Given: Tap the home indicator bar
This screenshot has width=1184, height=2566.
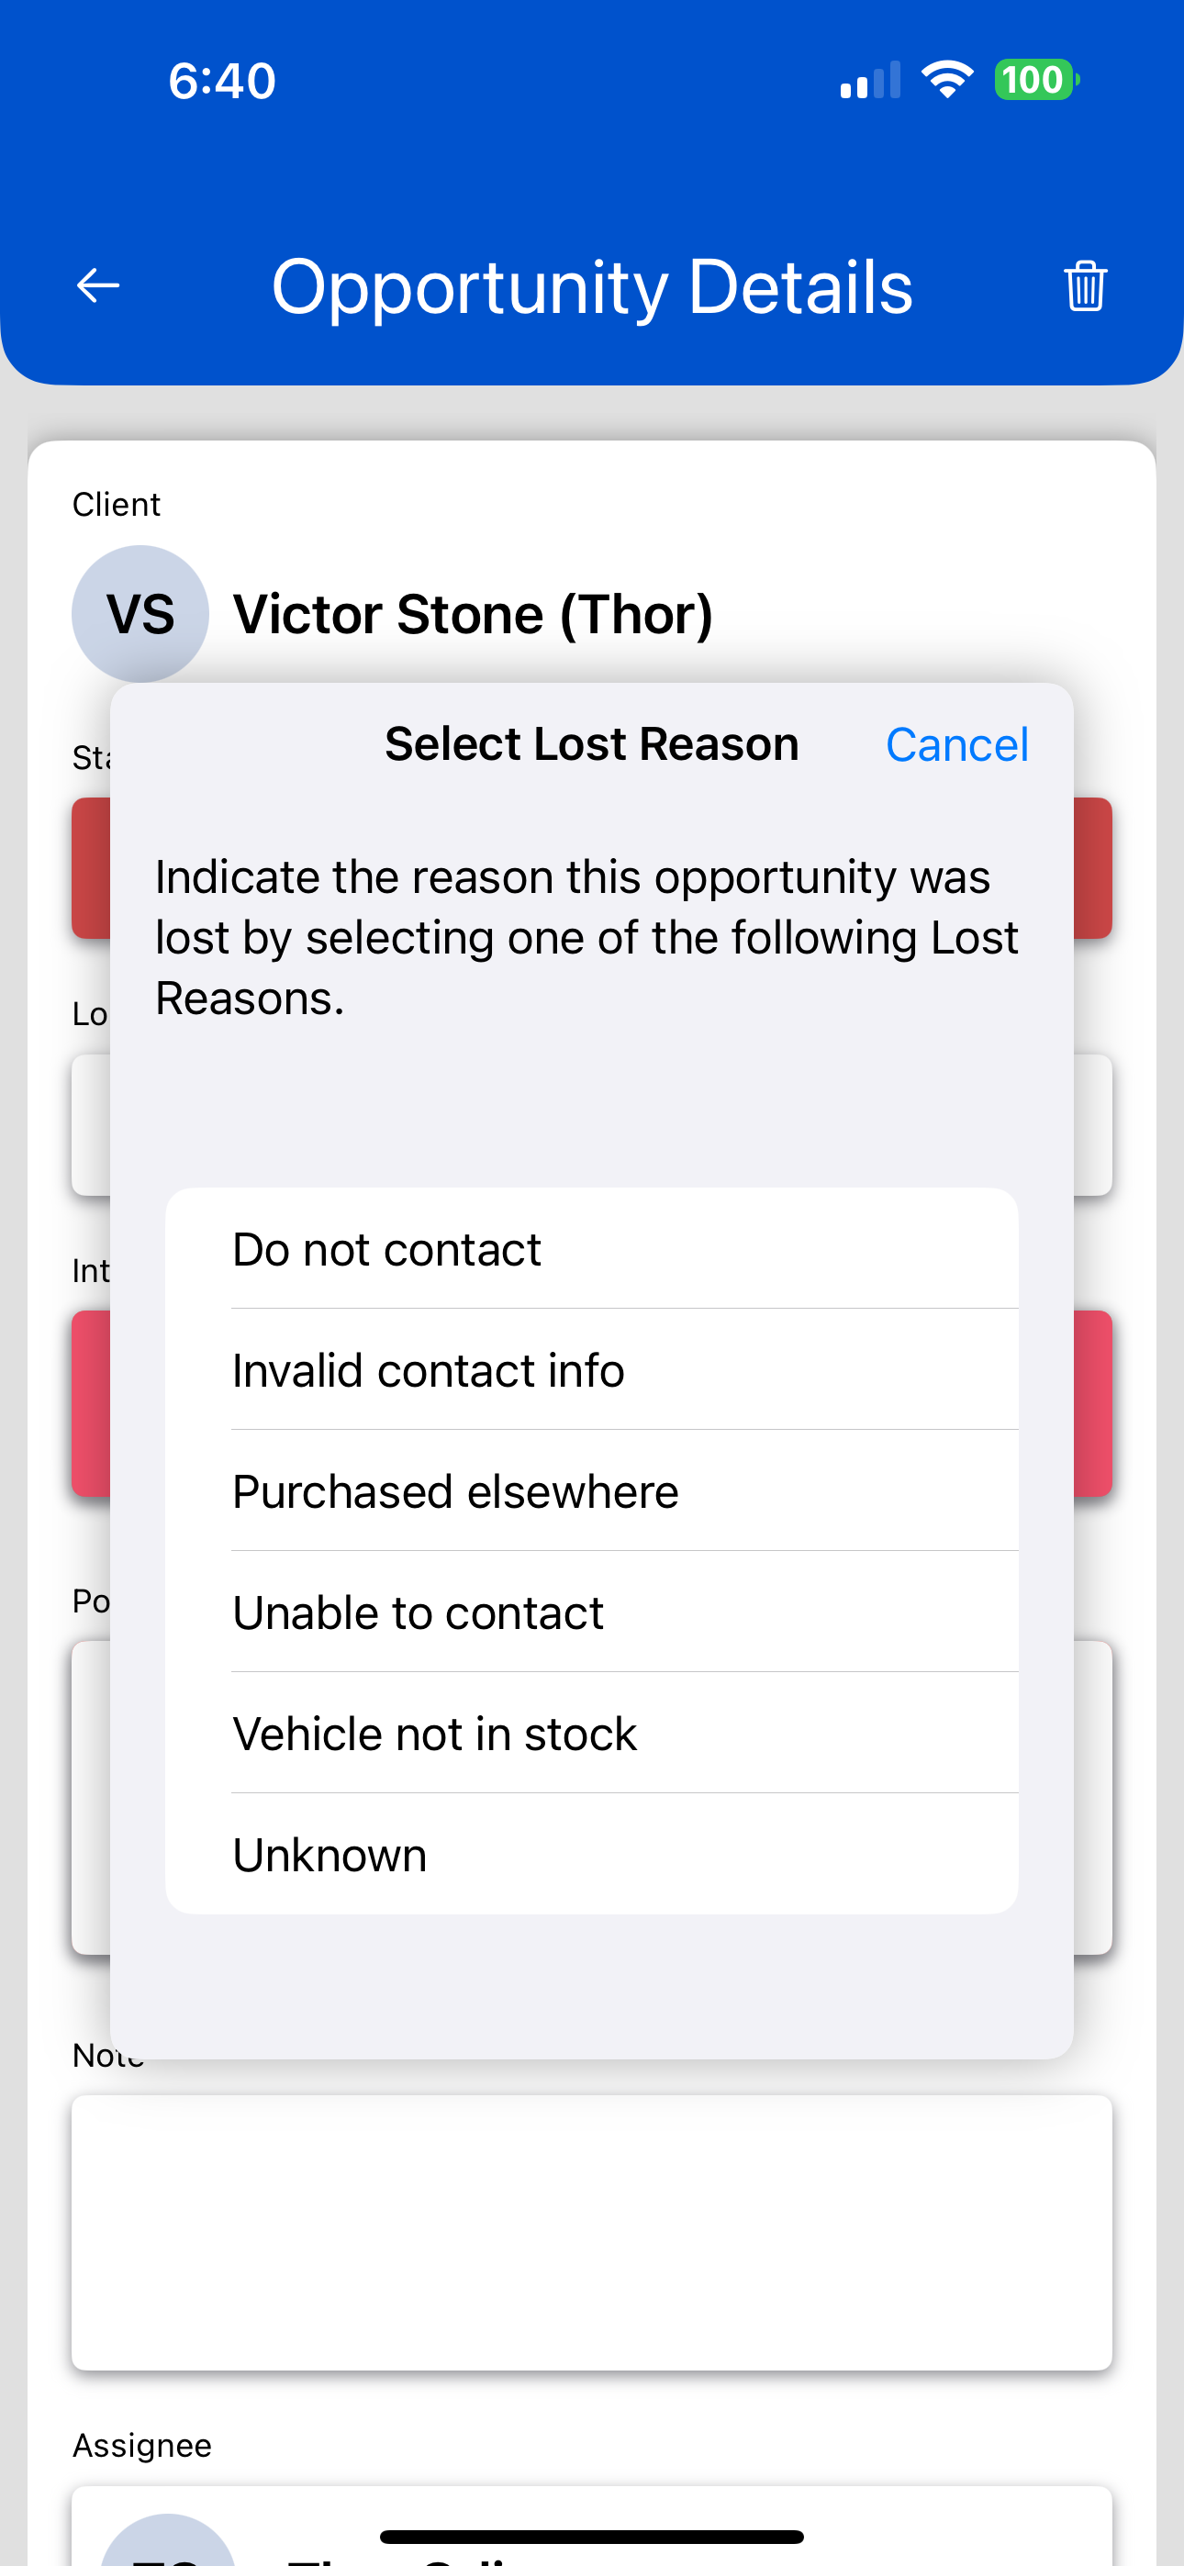Looking at the screenshot, I should [592, 2536].
